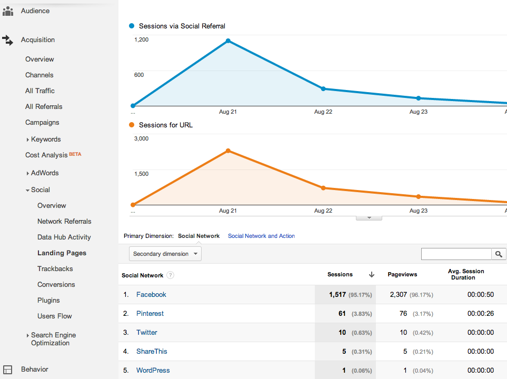Image resolution: width=507 pixels, height=379 pixels.
Task: Click the search magnifier icon
Action: [x=498, y=254]
